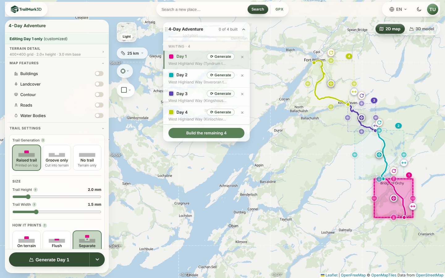The width and height of the screenshot is (445, 278).
Task: Switch to the 2D map tab
Action: tap(390, 29)
